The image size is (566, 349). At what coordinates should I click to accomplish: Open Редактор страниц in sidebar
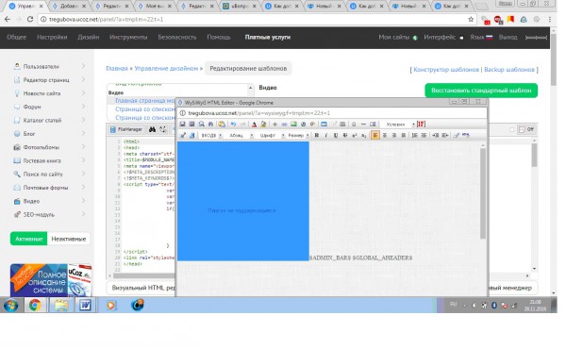point(46,80)
